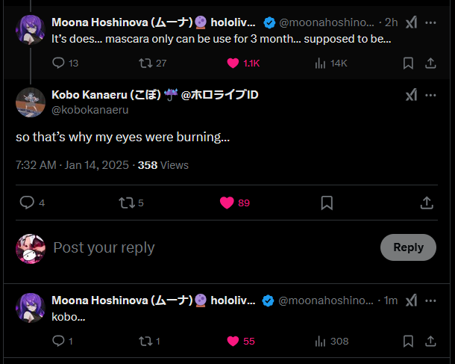
Task: Share Kobo Kanaeru's tweet
Action: pyautogui.click(x=427, y=203)
